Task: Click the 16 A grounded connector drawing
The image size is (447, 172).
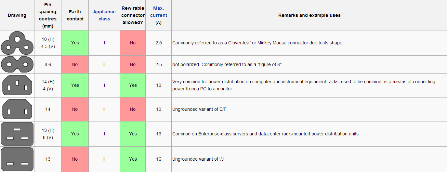Action: (x=17, y=134)
